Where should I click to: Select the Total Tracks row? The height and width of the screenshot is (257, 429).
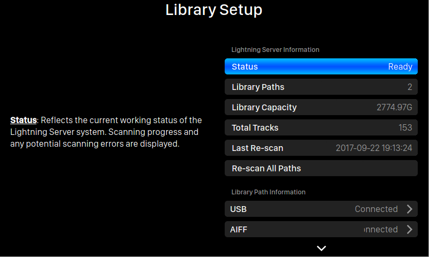(321, 127)
